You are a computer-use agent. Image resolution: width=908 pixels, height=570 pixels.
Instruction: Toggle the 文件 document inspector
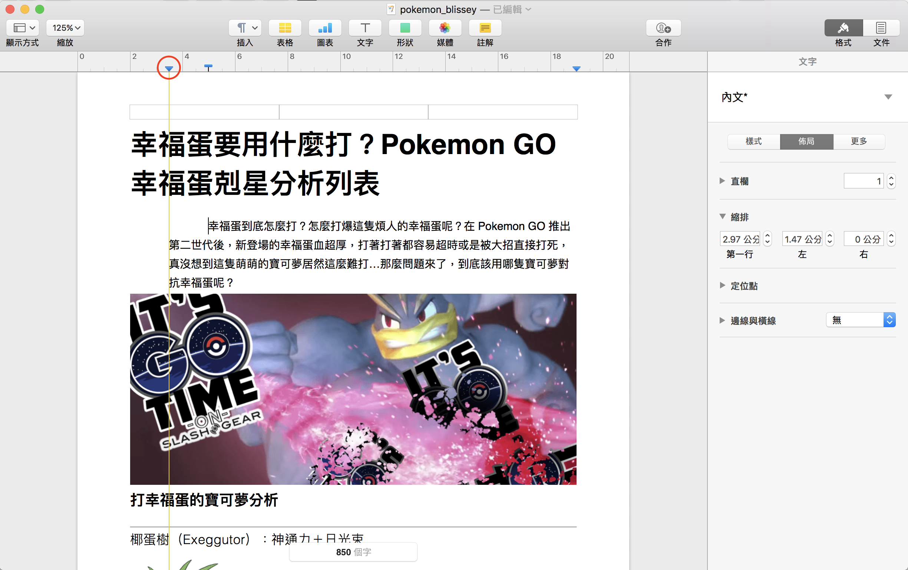(x=881, y=28)
